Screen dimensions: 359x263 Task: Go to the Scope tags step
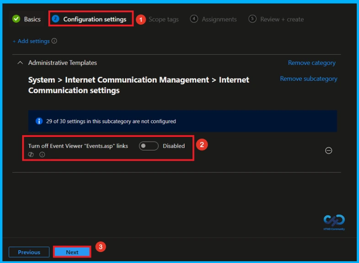click(x=163, y=20)
